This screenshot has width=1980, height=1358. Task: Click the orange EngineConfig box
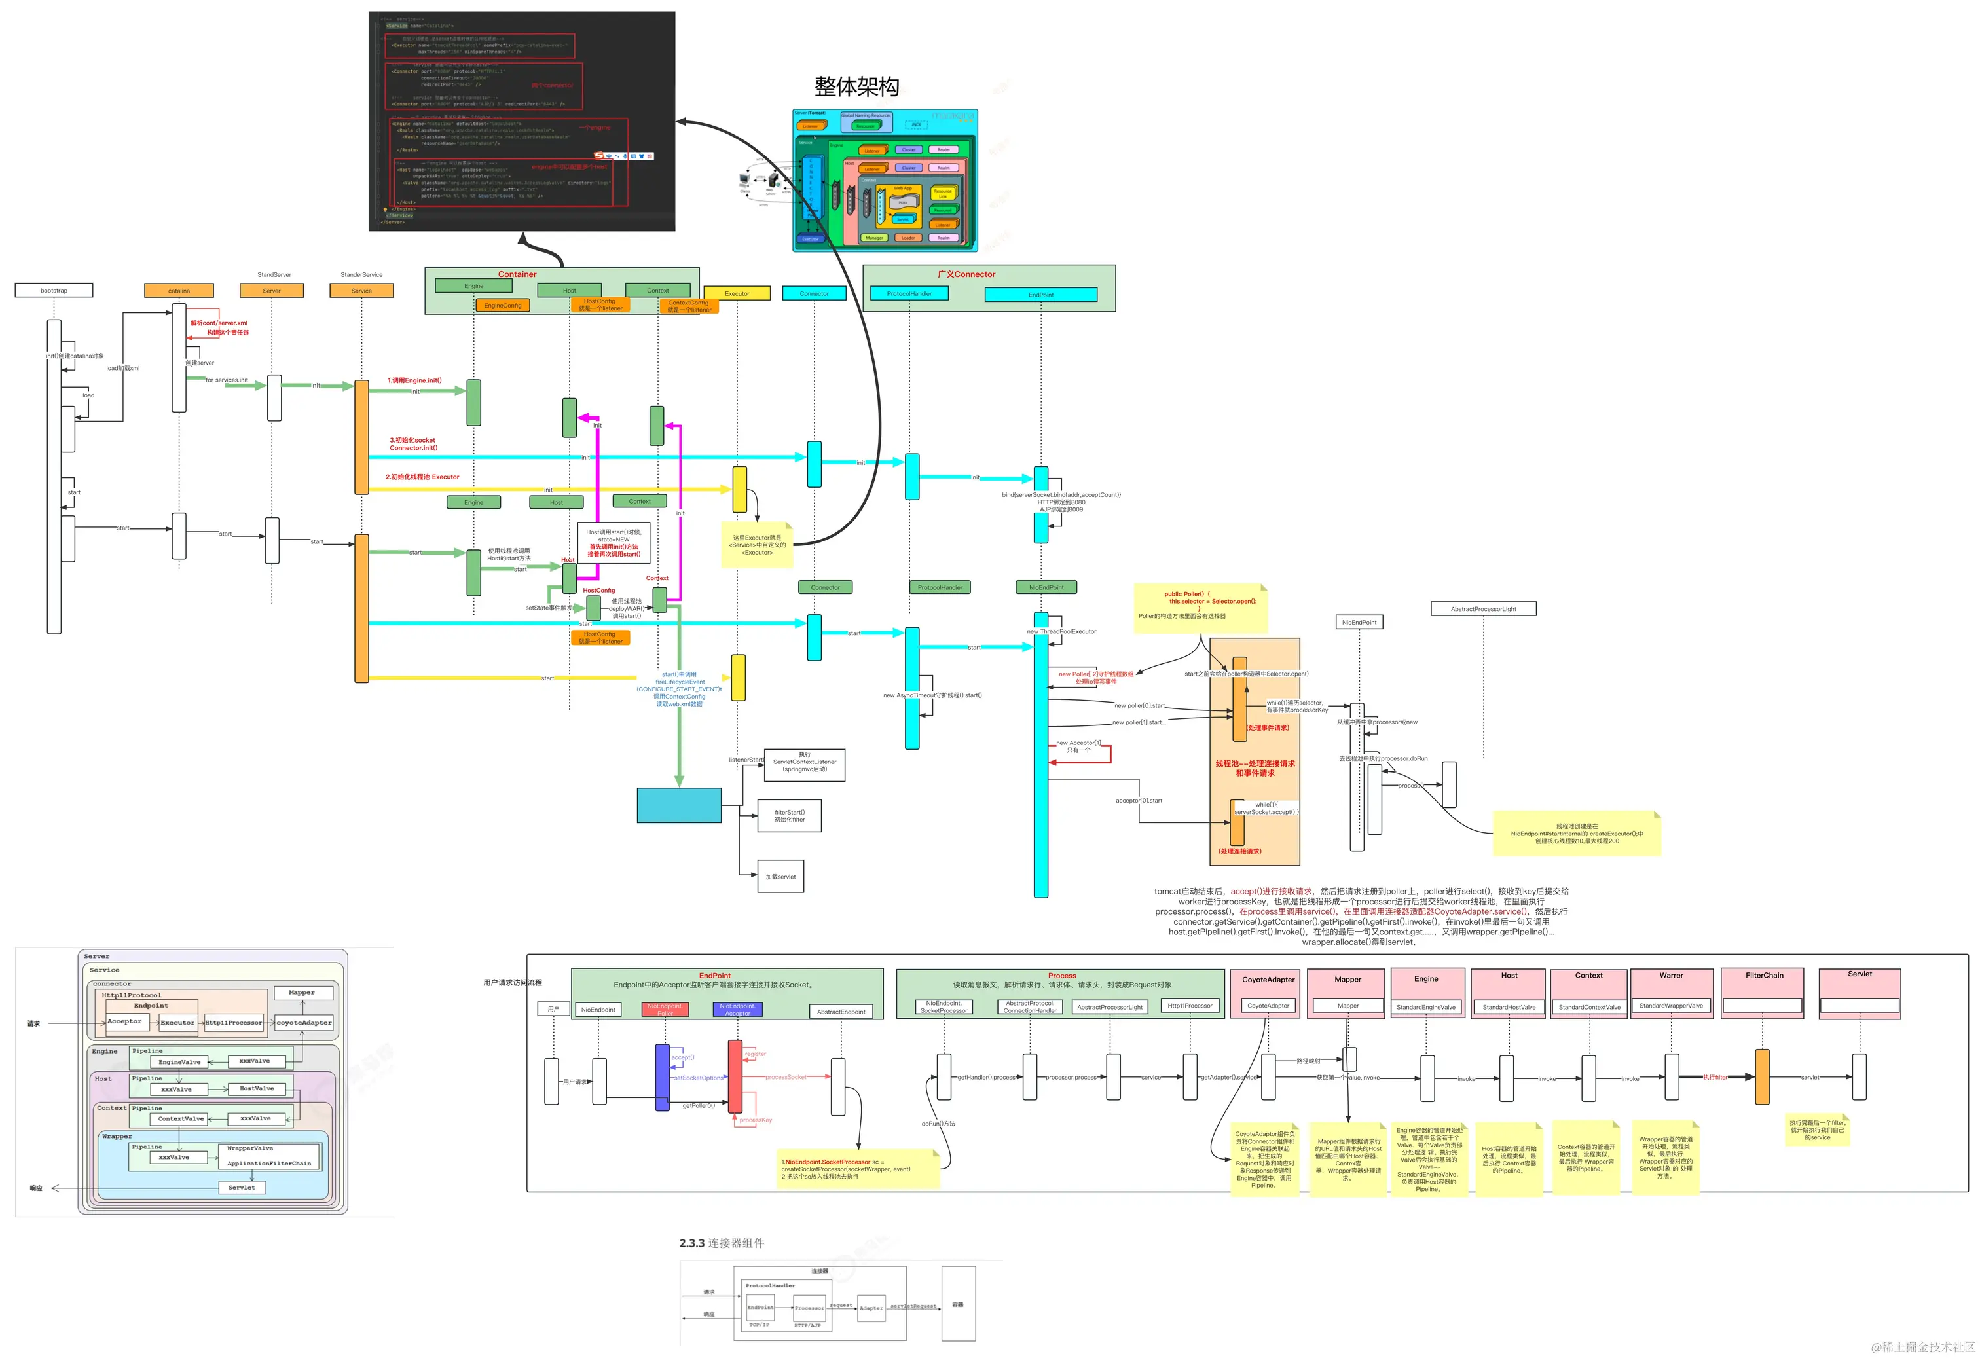point(503,305)
